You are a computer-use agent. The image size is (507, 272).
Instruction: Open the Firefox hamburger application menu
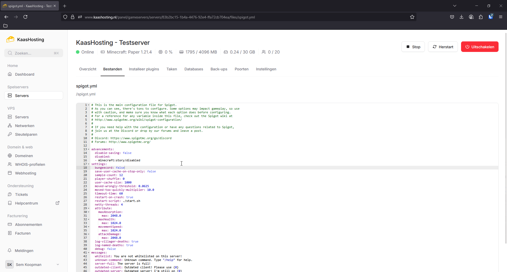pos(500,17)
